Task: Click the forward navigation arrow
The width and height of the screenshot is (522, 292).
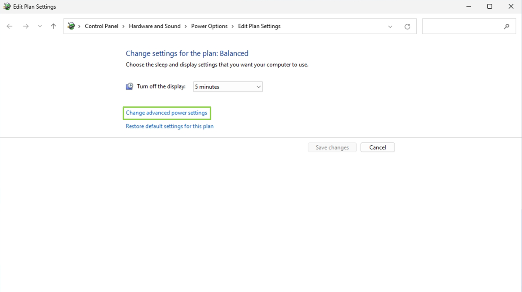Action: click(26, 26)
